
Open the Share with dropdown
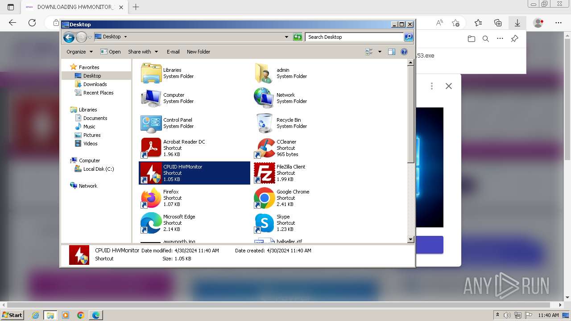pyautogui.click(x=143, y=52)
